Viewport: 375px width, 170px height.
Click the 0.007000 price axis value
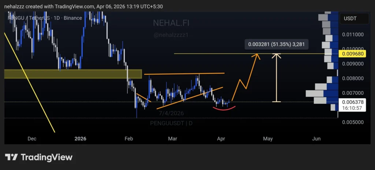click(x=353, y=92)
